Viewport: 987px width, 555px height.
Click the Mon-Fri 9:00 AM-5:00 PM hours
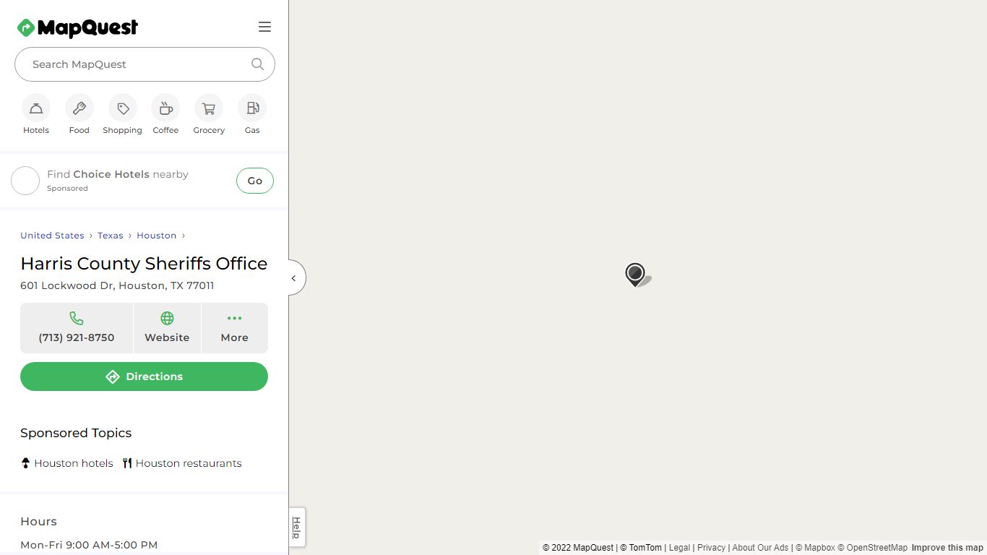point(89,545)
